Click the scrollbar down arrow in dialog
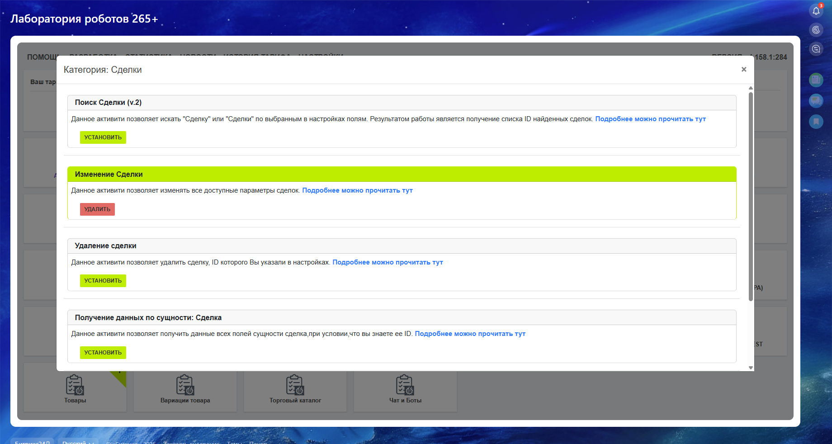The width and height of the screenshot is (832, 444). tap(751, 368)
